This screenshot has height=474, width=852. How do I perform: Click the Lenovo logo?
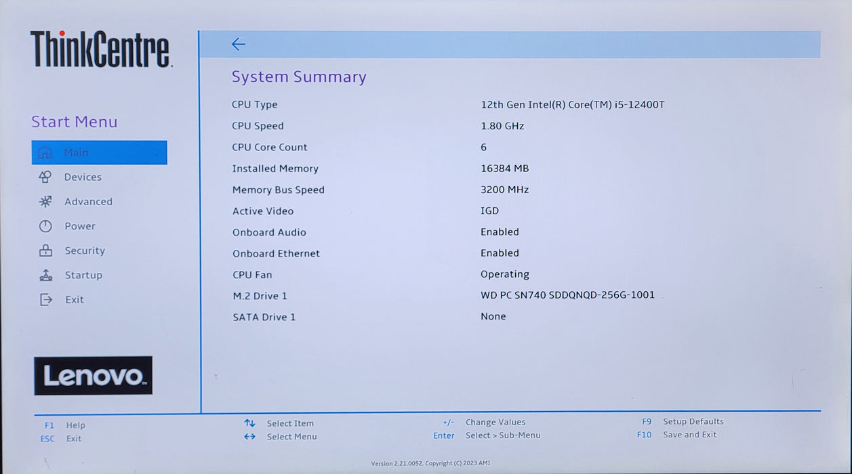tap(94, 376)
